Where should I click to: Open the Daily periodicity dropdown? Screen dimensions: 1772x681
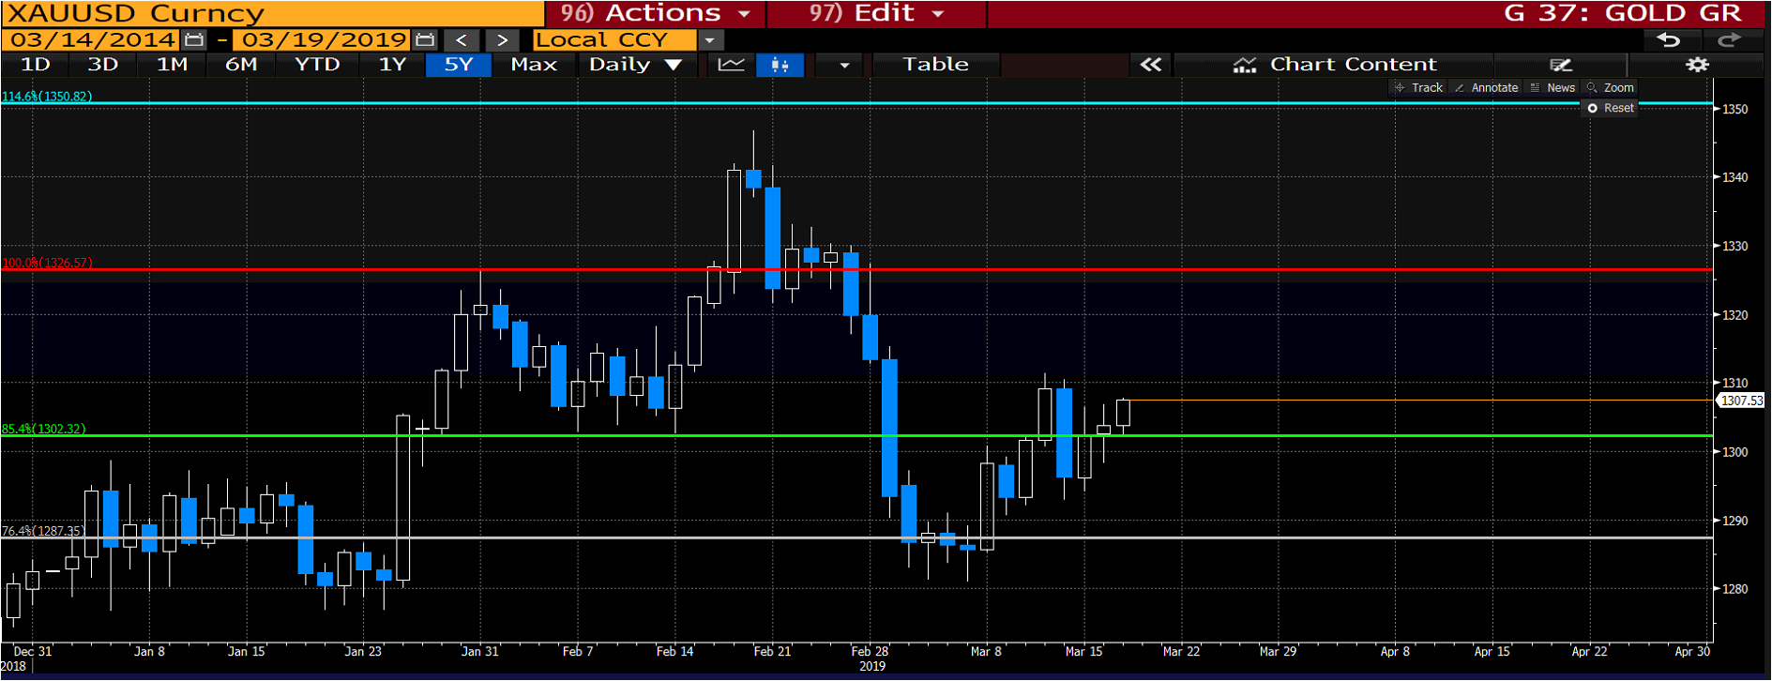(635, 65)
